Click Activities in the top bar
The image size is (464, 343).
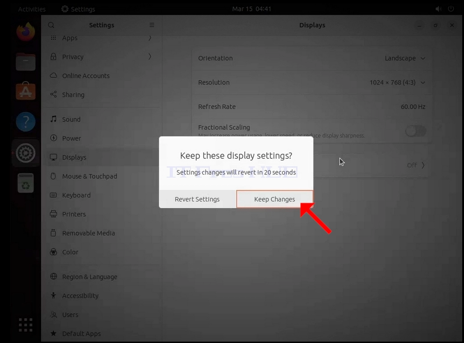(x=32, y=9)
